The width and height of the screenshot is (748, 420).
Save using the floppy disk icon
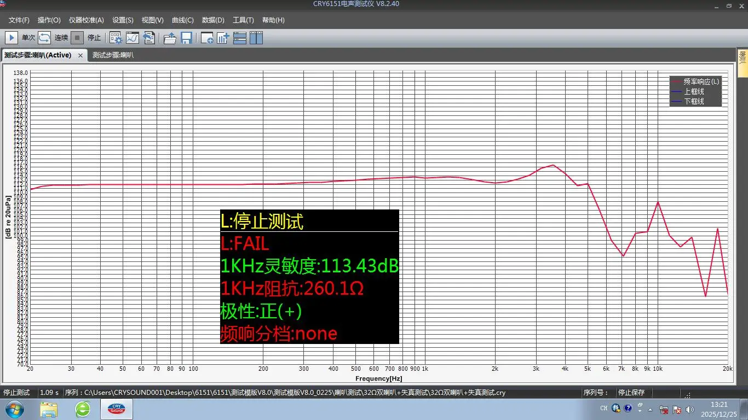pos(186,38)
